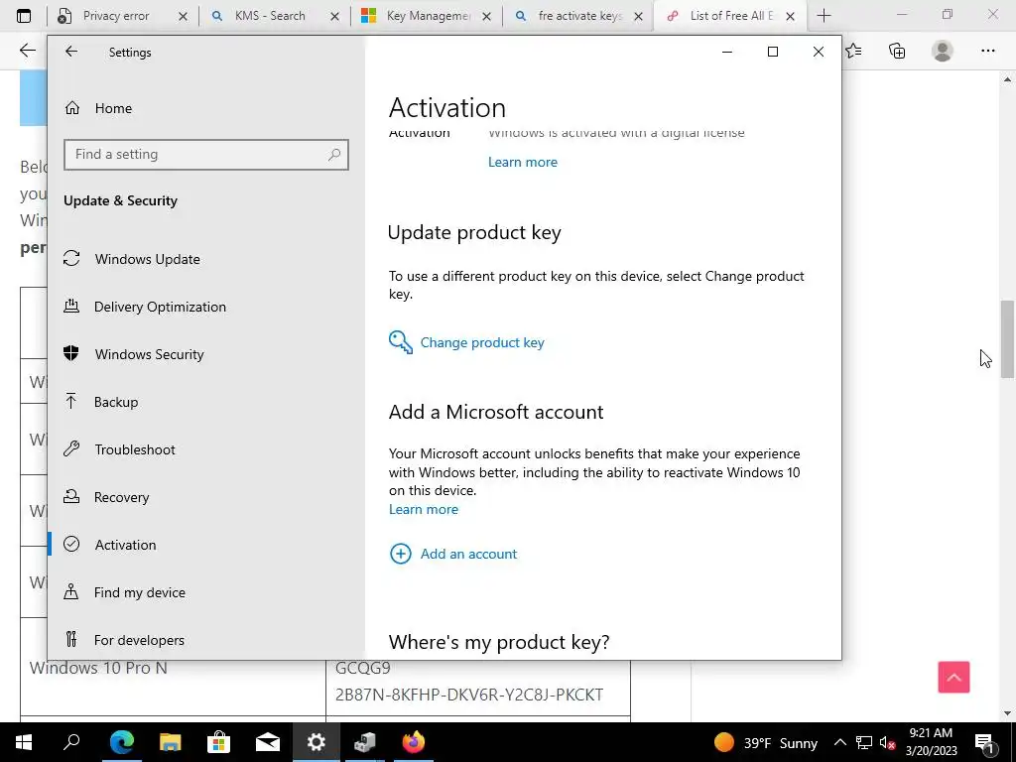This screenshot has width=1016, height=762.
Task: Switch to the List of Free All tab
Action: click(x=731, y=16)
